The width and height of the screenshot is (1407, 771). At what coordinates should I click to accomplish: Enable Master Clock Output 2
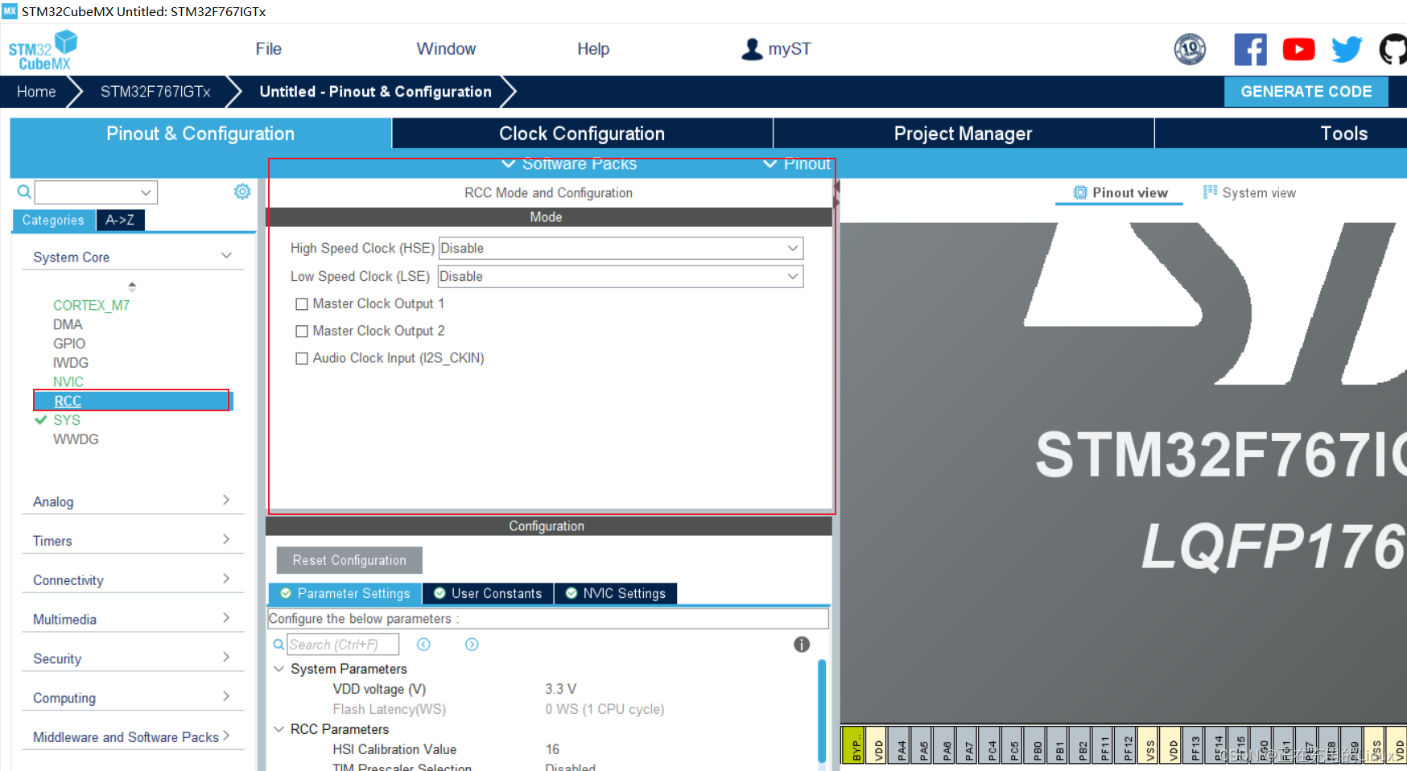pyautogui.click(x=302, y=332)
